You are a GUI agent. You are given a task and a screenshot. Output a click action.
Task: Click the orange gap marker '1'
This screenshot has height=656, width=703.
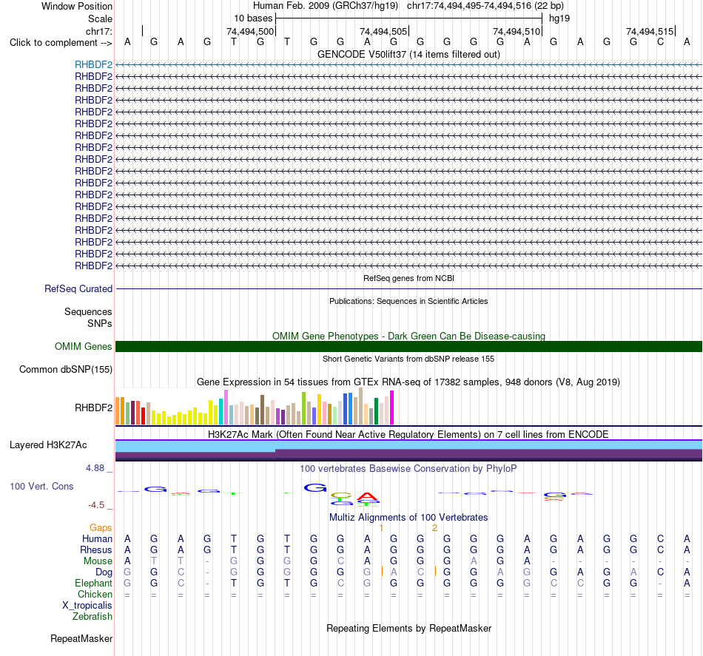382,528
